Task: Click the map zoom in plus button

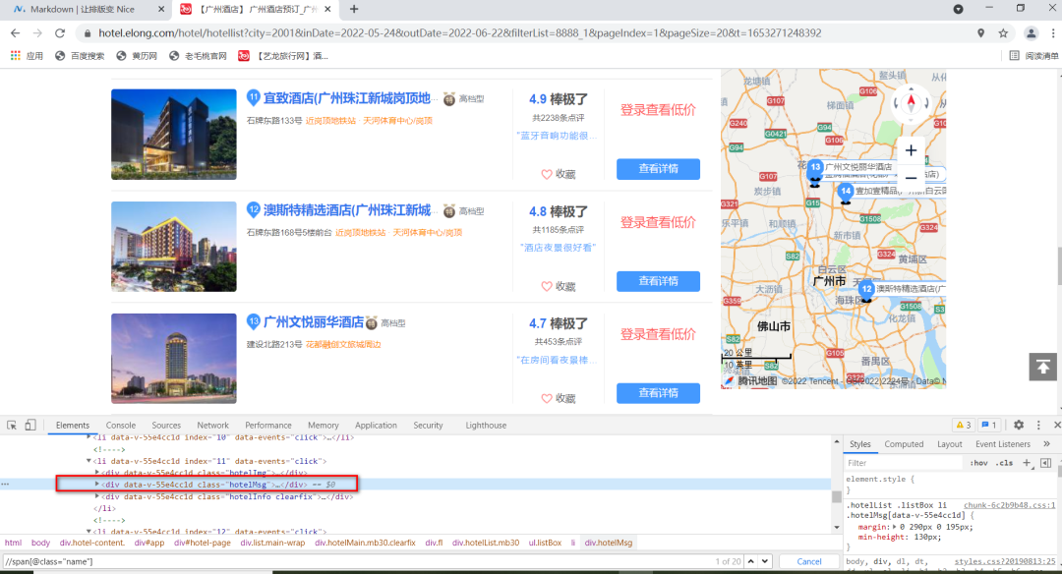Action: (911, 150)
